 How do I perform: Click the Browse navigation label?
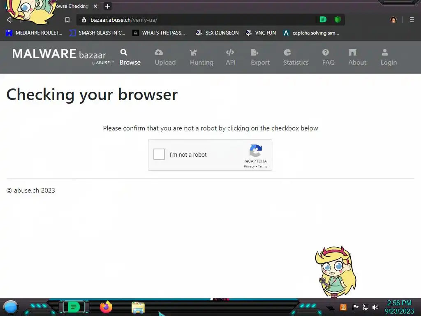[x=130, y=63]
